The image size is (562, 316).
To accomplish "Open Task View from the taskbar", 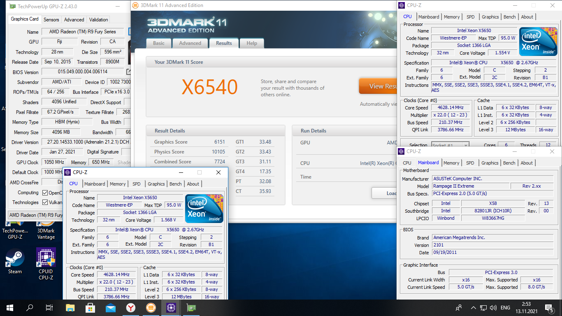I will pos(49,308).
